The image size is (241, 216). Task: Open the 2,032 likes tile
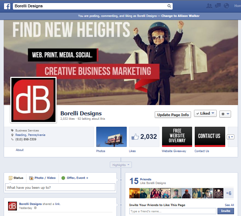144,137
